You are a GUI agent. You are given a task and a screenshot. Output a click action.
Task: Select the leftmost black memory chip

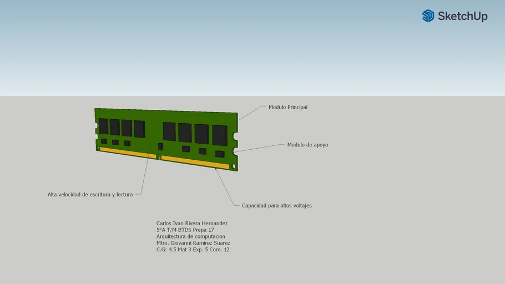pyautogui.click(x=103, y=126)
